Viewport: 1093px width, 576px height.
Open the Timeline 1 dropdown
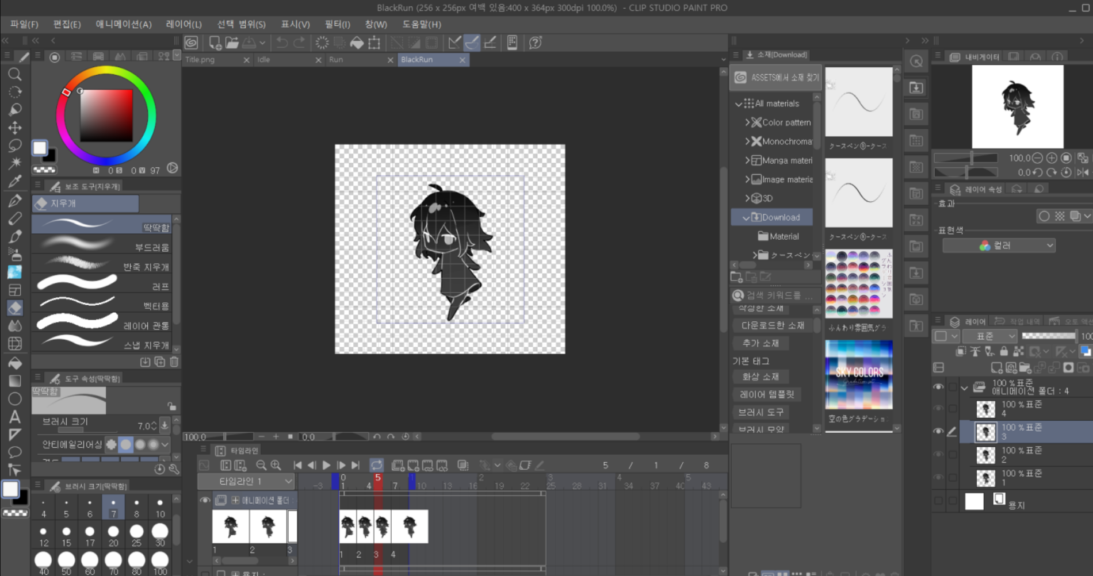pyautogui.click(x=246, y=481)
